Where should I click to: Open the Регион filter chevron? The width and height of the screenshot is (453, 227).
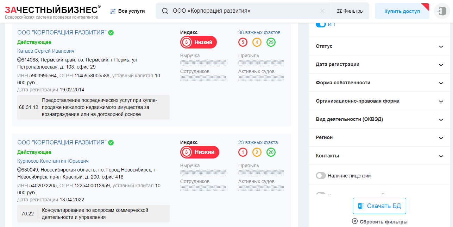[441, 137]
